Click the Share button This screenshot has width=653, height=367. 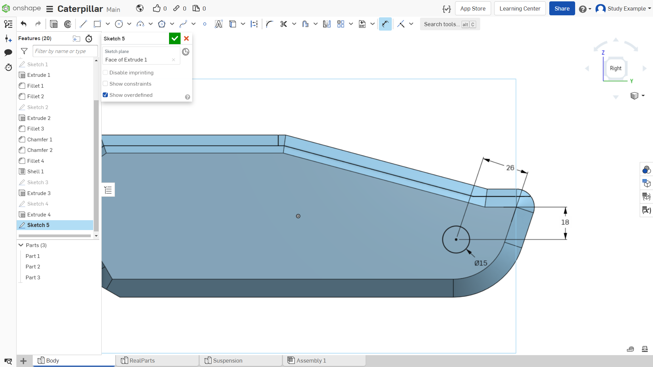tap(562, 8)
